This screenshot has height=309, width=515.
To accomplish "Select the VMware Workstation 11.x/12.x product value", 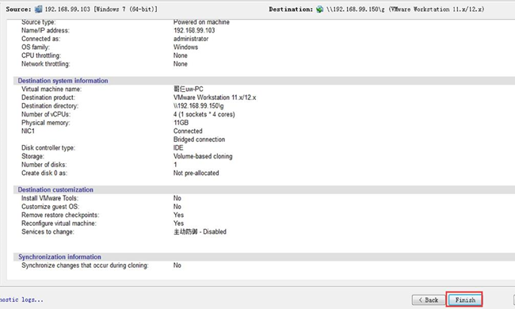I will click(215, 97).
